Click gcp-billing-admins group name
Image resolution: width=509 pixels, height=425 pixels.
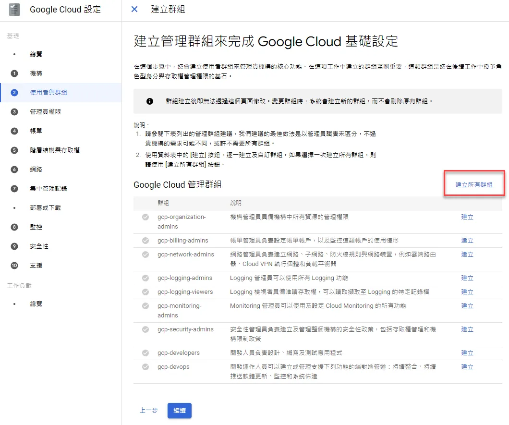[x=183, y=241]
